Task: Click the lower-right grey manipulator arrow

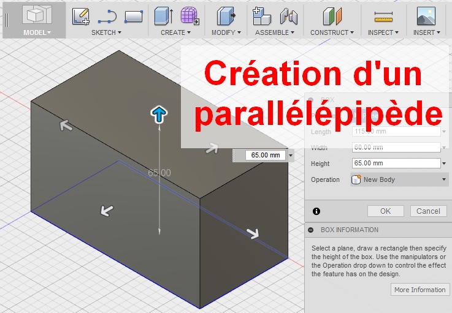Action: [x=253, y=233]
